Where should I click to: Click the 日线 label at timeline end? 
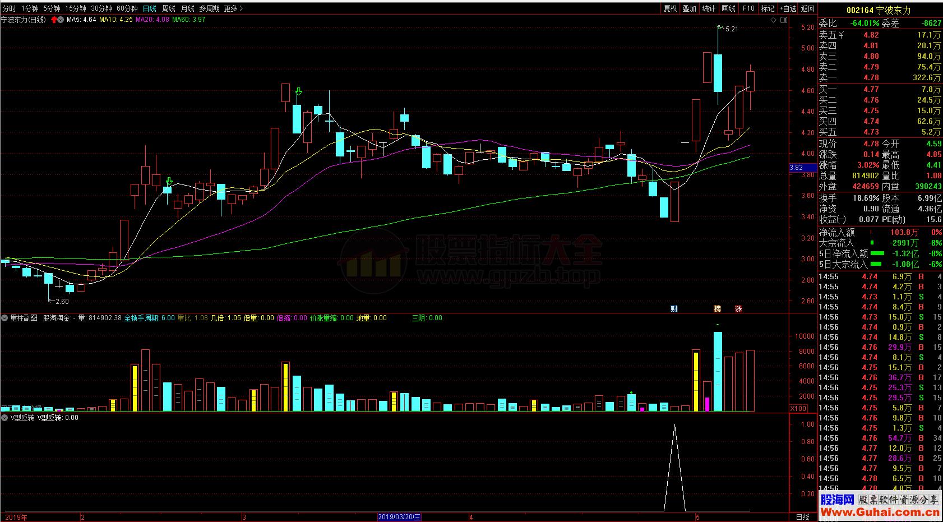point(803,517)
